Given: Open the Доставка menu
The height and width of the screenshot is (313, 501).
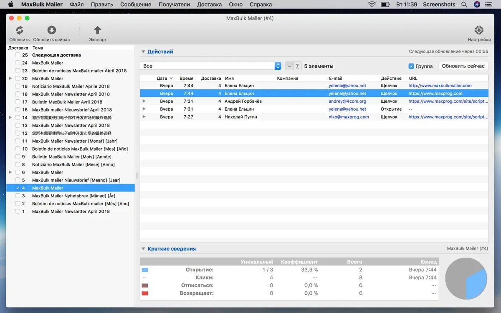Looking at the screenshot, I should (210, 5).
